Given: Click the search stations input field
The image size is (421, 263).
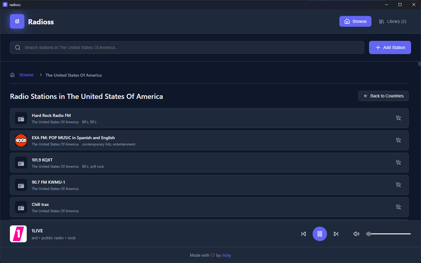Looking at the screenshot, I should pyautogui.click(x=187, y=47).
